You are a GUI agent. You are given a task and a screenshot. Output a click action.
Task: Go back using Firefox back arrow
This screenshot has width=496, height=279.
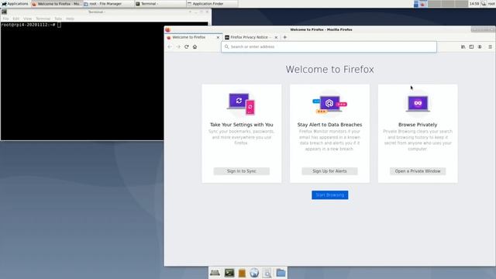[x=170, y=46]
